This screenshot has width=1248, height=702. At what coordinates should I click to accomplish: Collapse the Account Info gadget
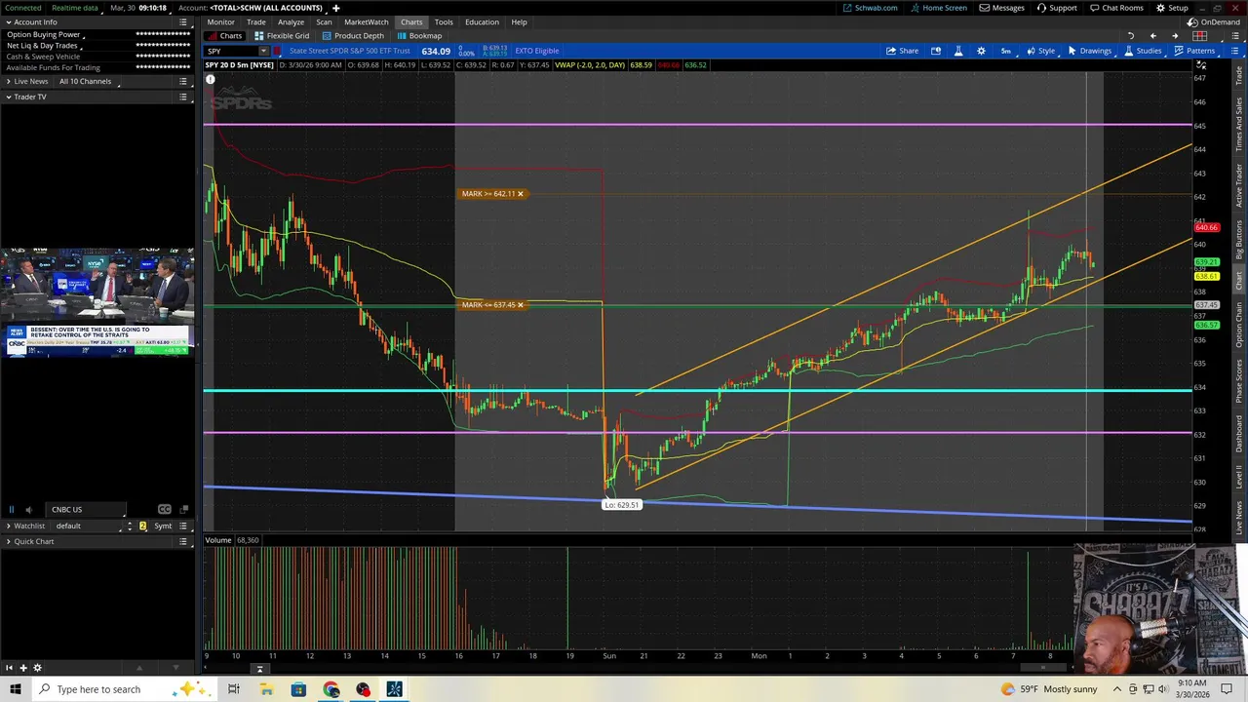point(9,21)
